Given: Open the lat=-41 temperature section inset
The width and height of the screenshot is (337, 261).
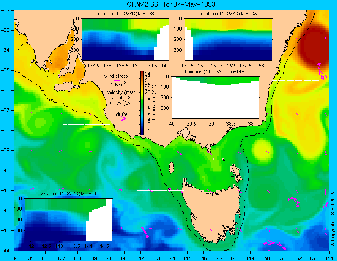Looking at the screenshot, I should [69, 220].
